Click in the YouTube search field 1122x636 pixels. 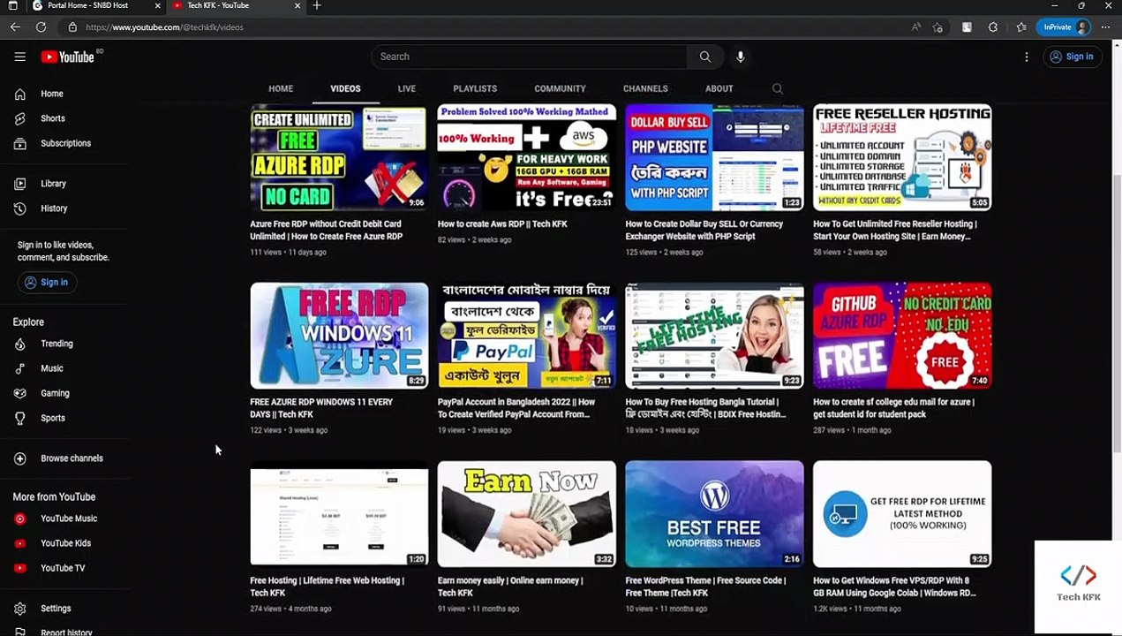tap(530, 57)
